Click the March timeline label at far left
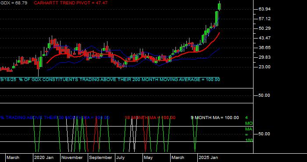 [13, 158]
